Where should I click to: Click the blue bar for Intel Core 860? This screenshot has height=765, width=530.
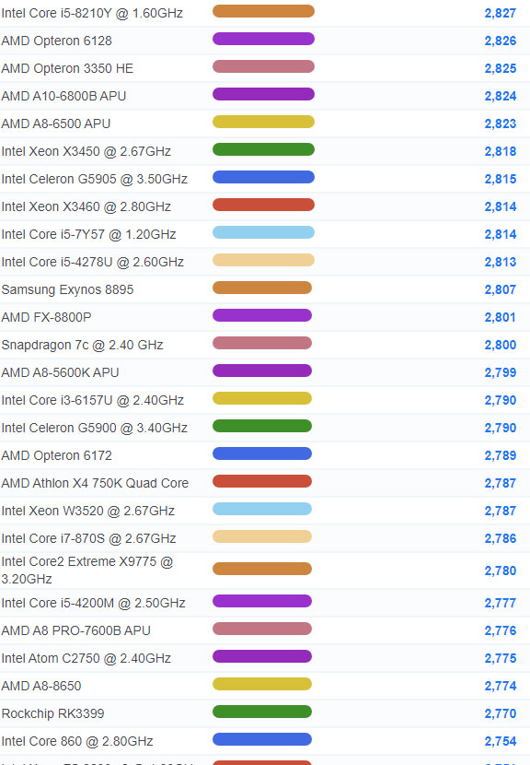tap(262, 739)
